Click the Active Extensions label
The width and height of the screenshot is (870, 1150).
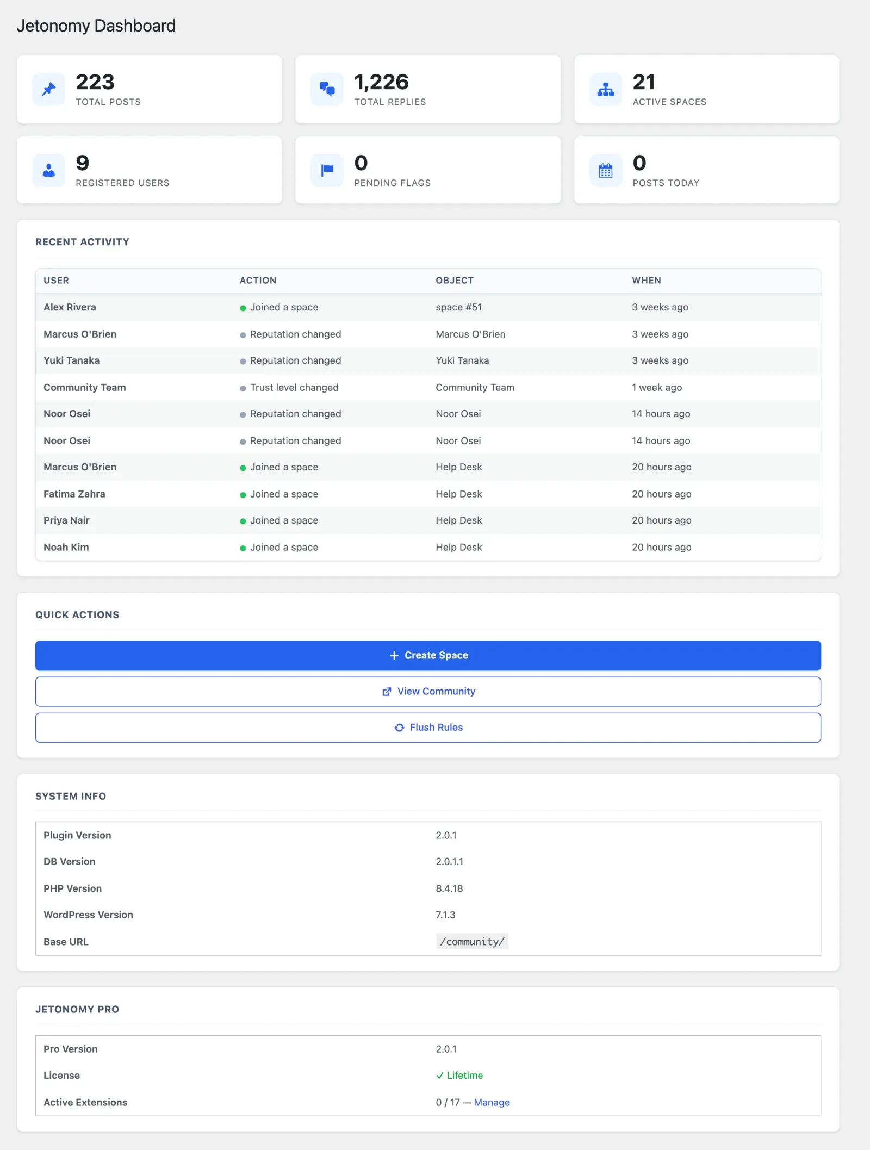pyautogui.click(x=85, y=1103)
